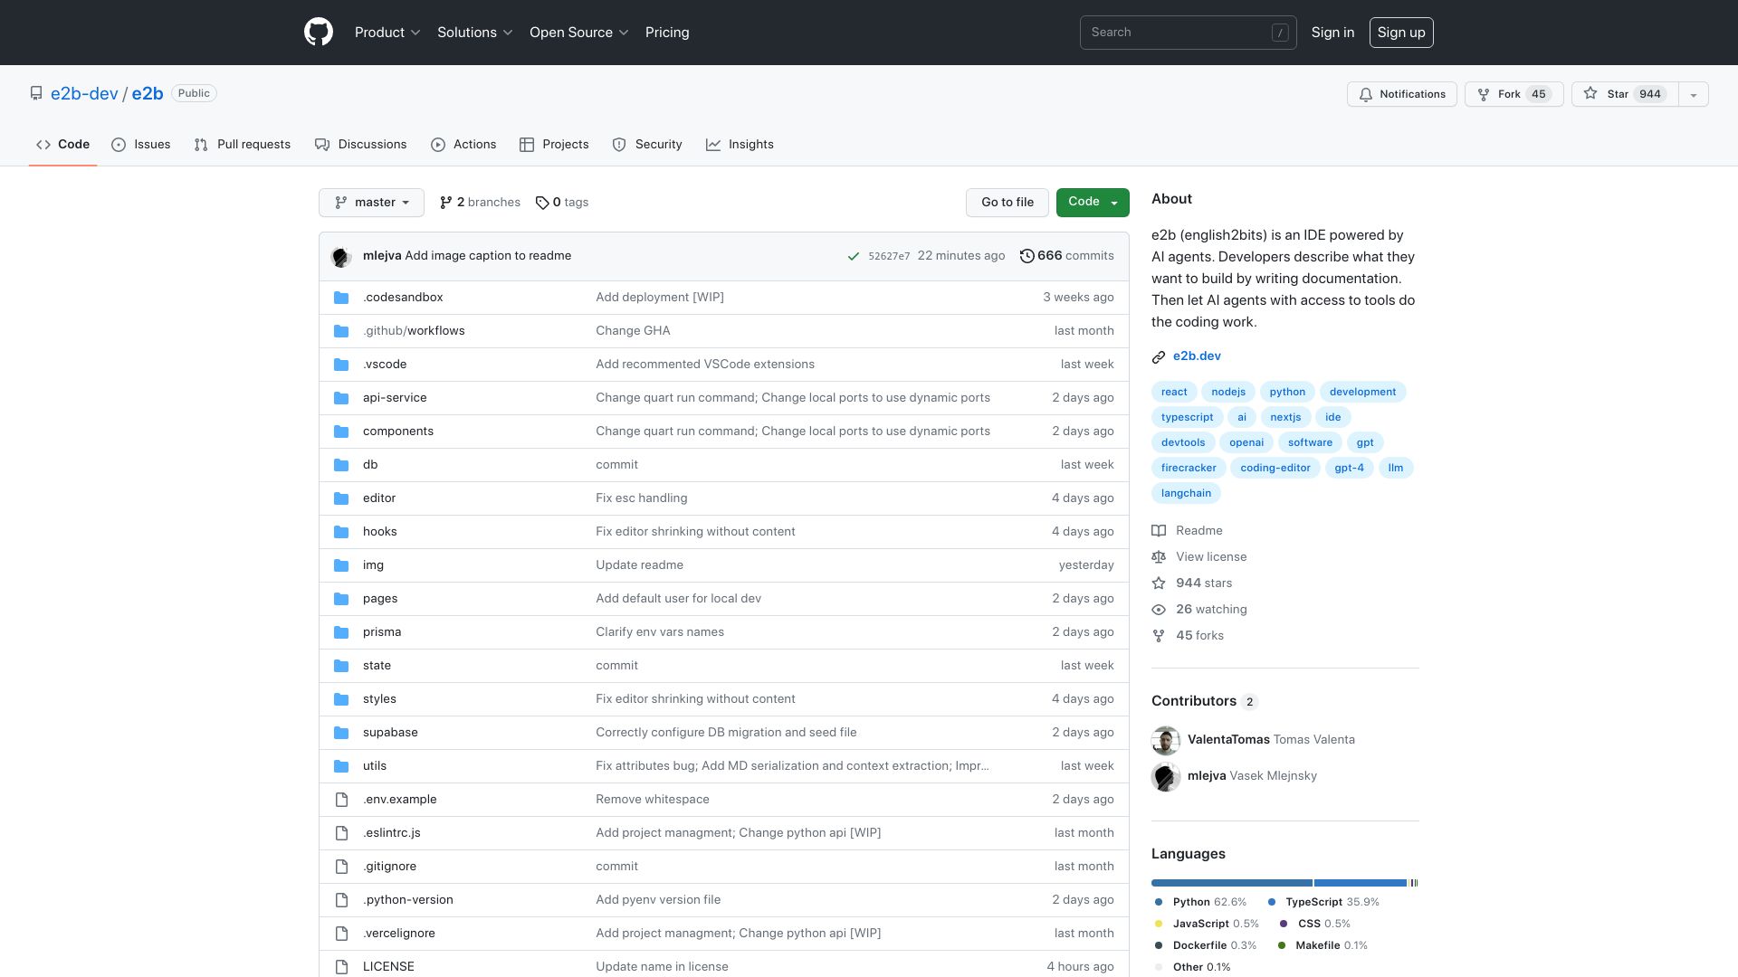
Task: Open the Security tab
Action: click(647, 145)
